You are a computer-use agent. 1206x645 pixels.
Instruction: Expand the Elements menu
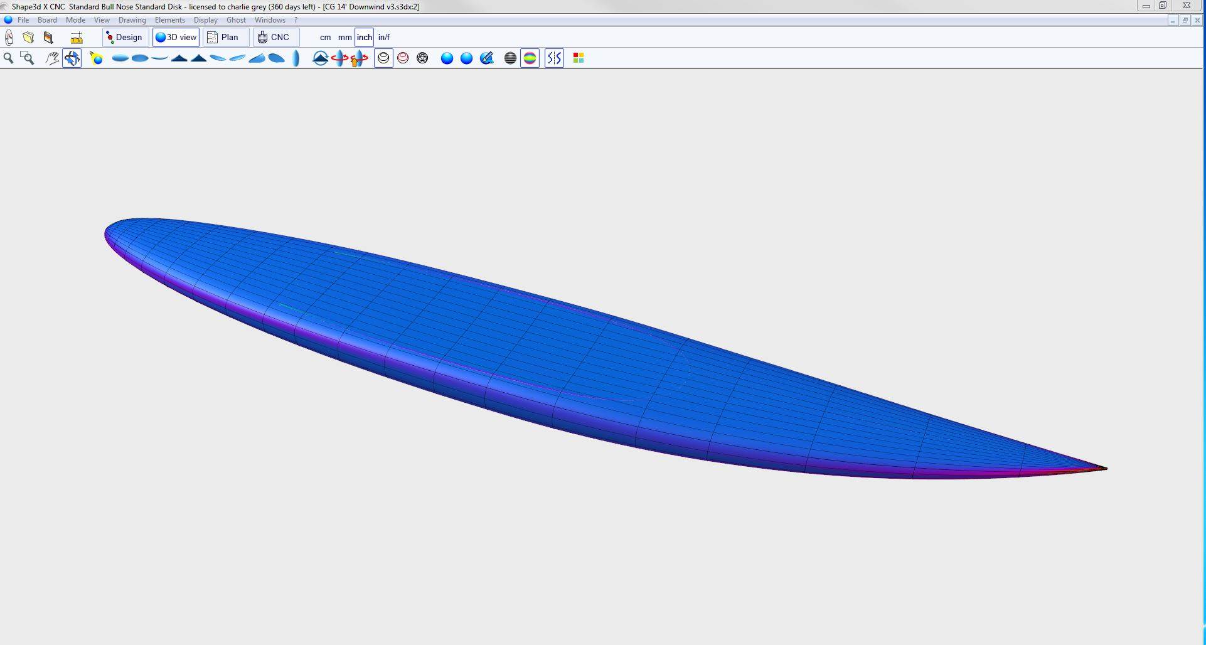[x=169, y=20]
